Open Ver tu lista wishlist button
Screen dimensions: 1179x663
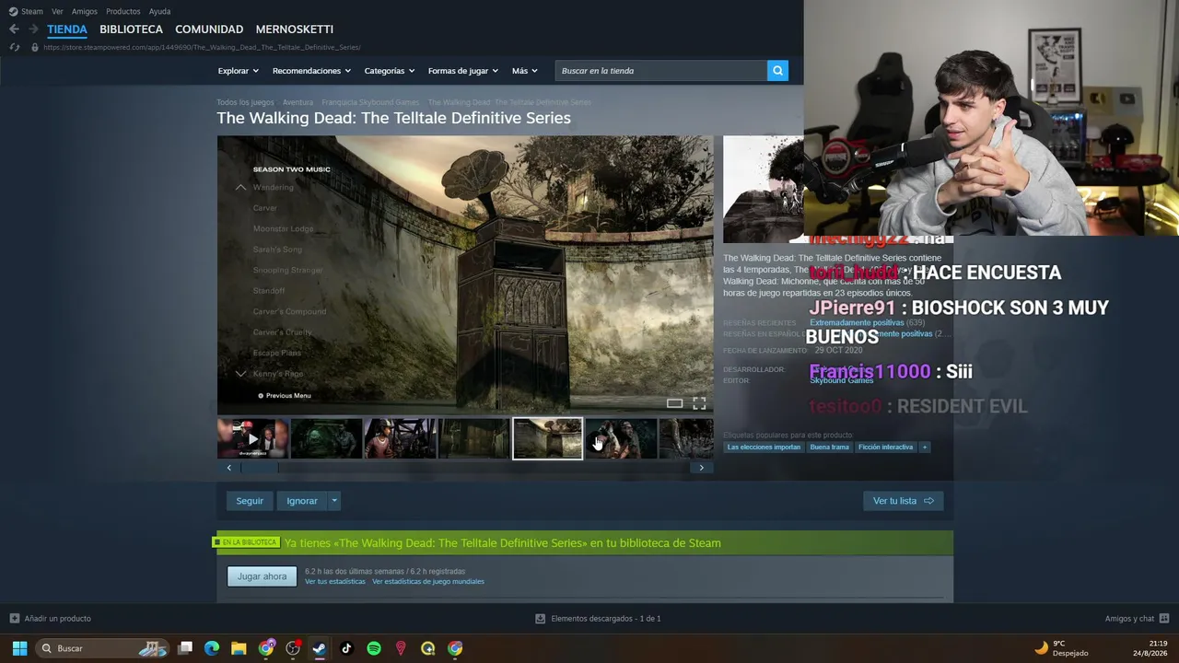904,501
